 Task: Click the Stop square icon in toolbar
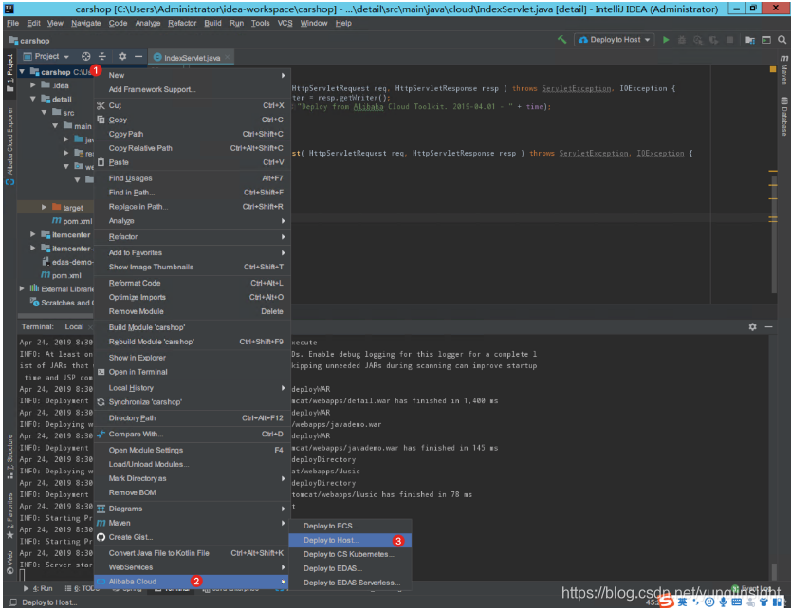729,39
